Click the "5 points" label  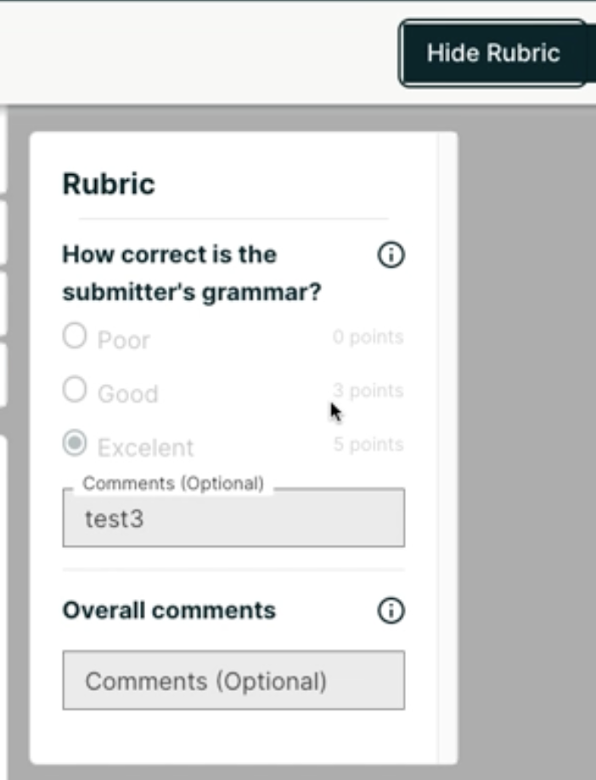(x=368, y=444)
